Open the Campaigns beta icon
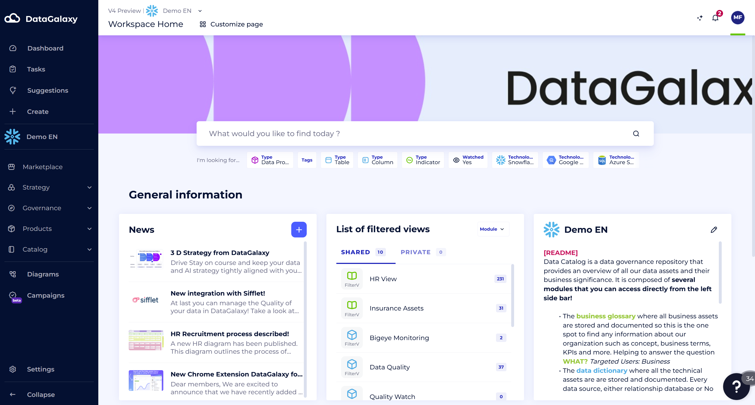This screenshot has width=755, height=405. pyautogui.click(x=13, y=296)
